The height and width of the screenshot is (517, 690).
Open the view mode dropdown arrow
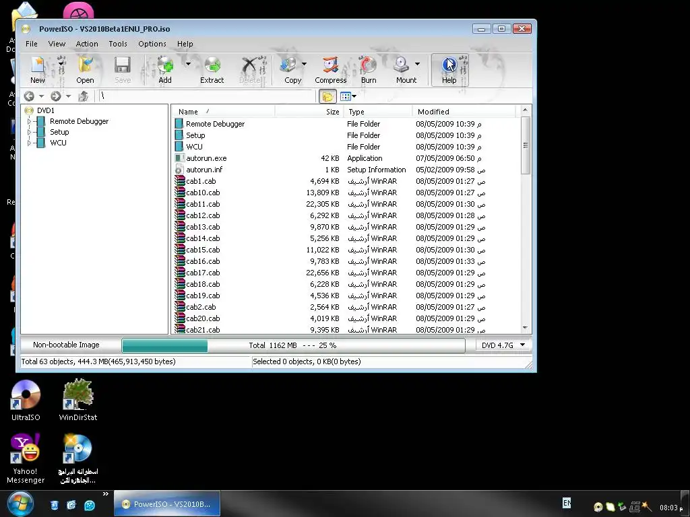point(354,96)
